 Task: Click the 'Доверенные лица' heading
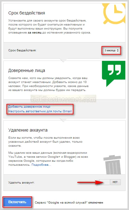(x=27, y=70)
